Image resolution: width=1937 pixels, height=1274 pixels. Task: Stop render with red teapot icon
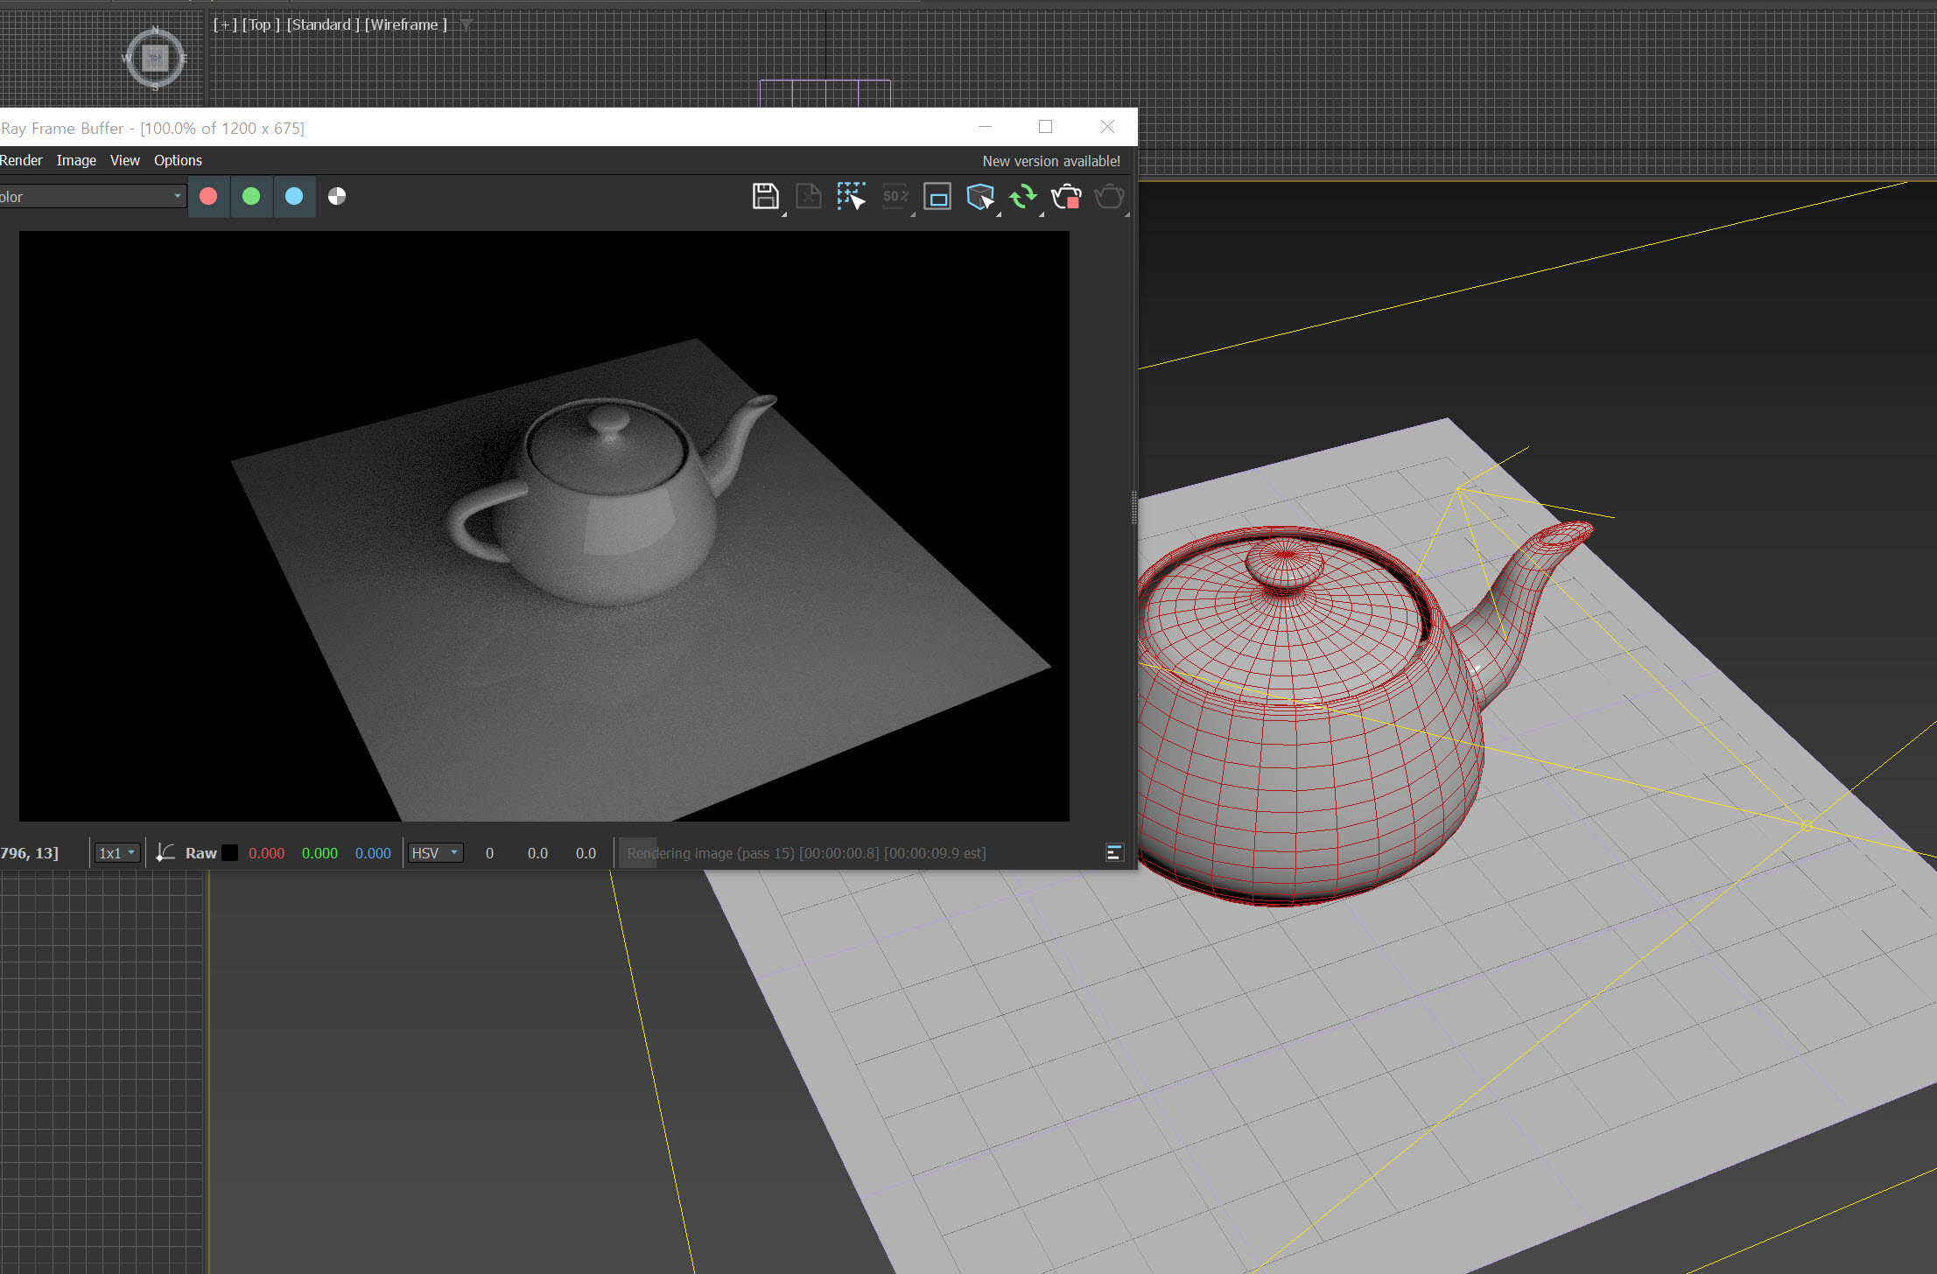coord(1066,197)
